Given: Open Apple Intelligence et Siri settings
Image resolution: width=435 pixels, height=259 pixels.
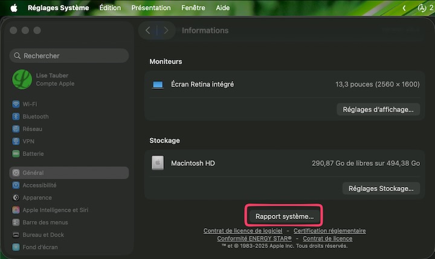Looking at the screenshot, I should click(x=55, y=210).
